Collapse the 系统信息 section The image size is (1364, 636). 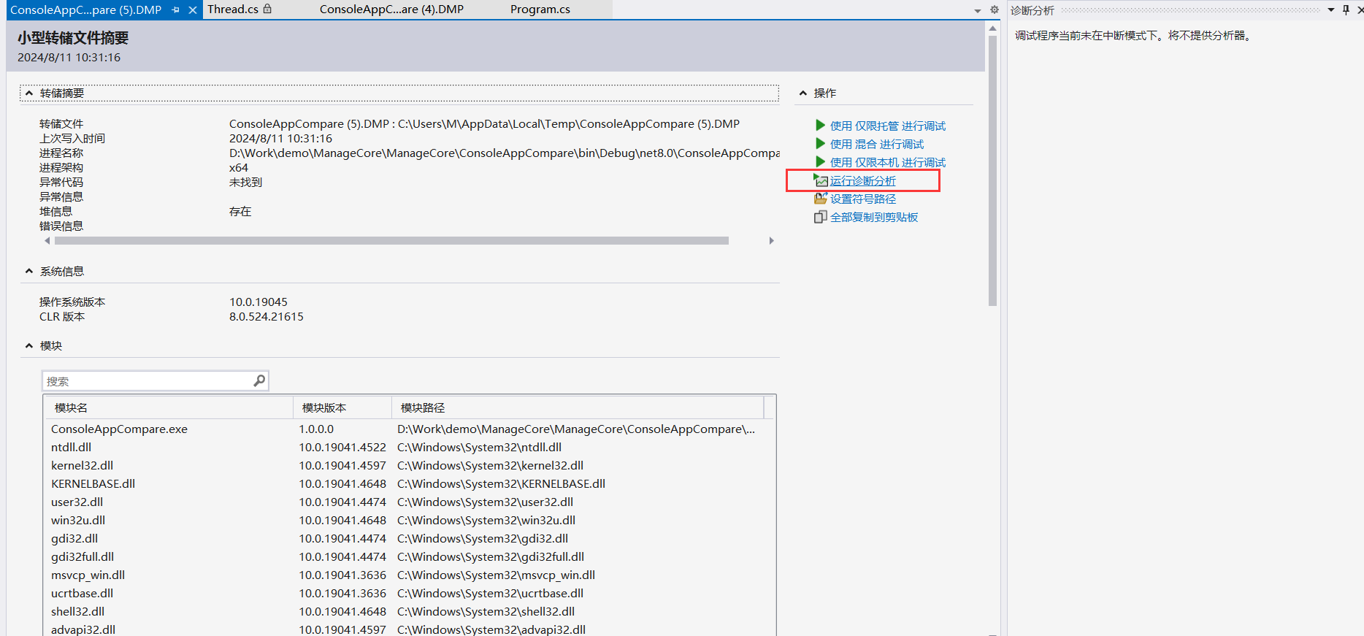29,271
